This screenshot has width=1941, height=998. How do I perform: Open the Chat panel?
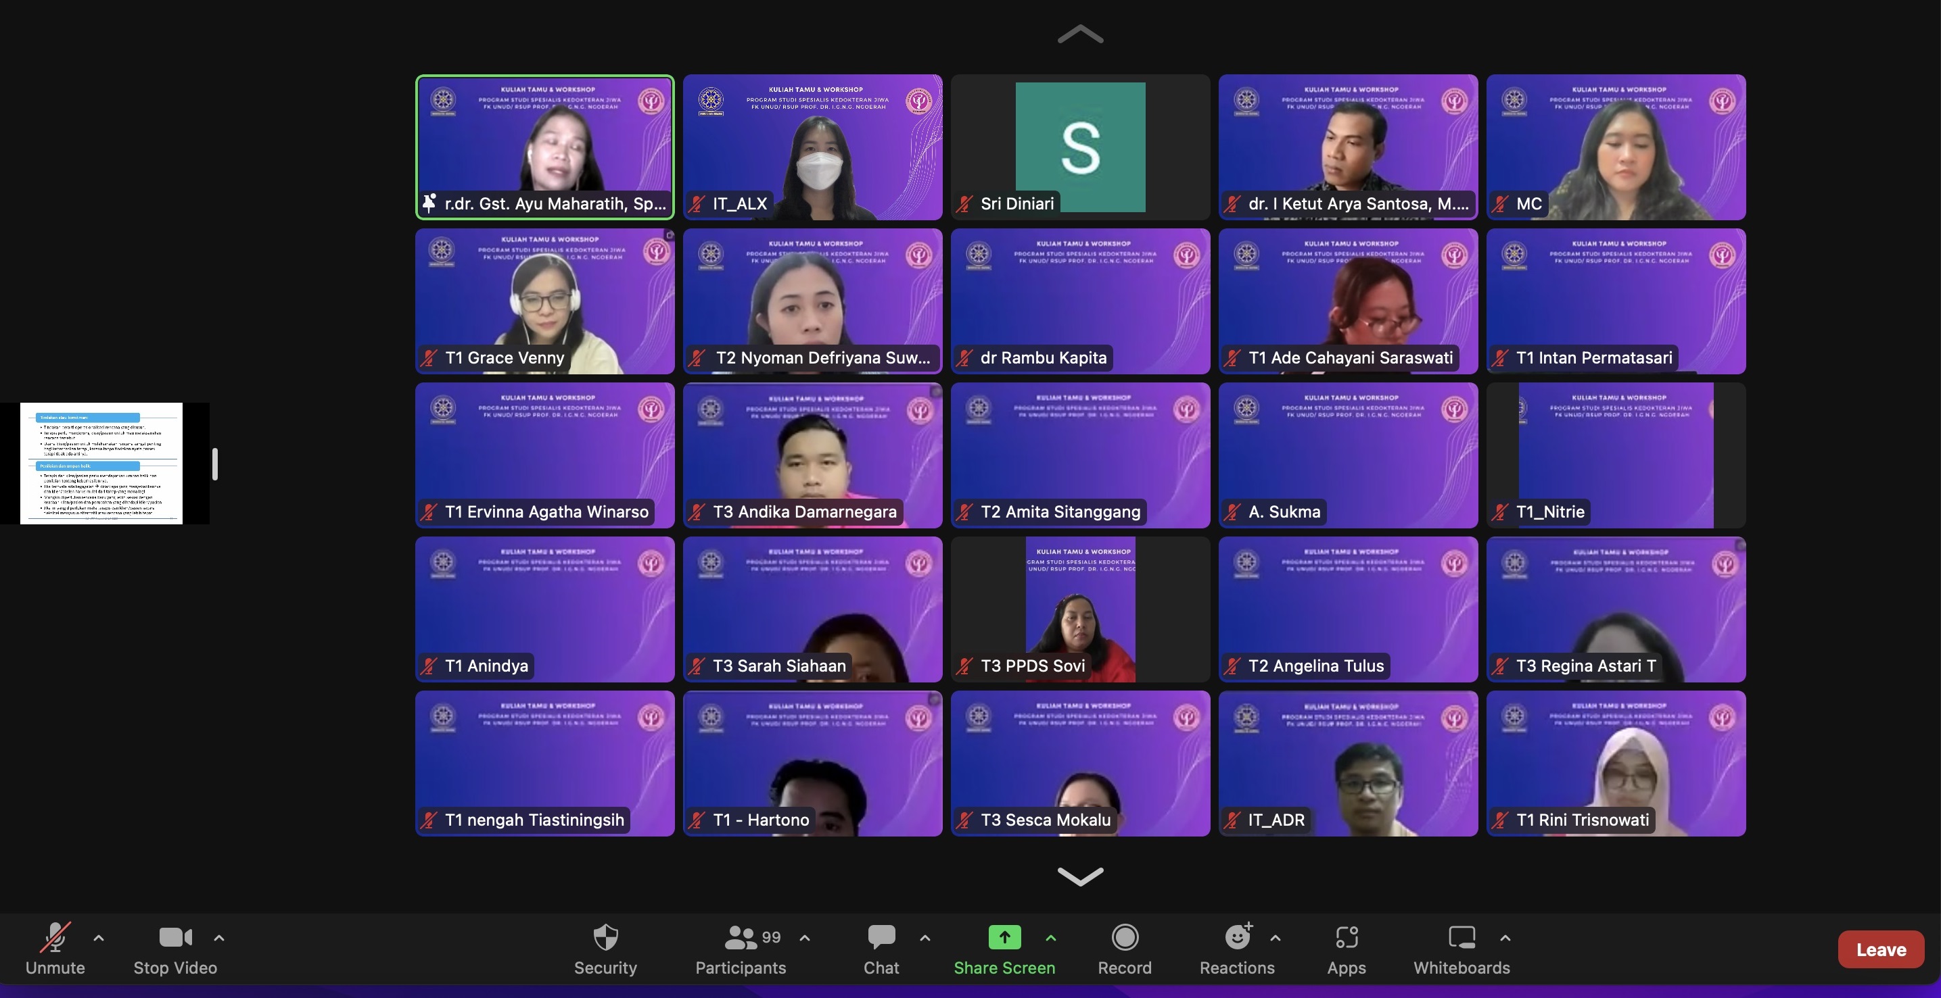(x=881, y=938)
